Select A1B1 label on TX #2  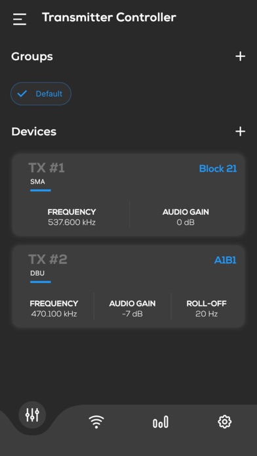[225, 260]
